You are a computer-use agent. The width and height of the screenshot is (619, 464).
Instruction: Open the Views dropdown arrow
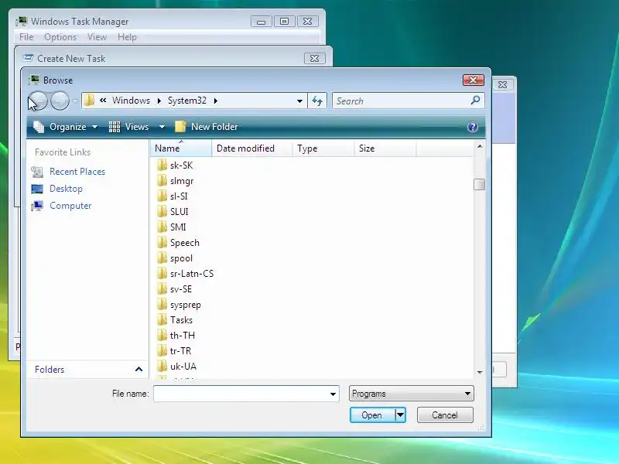click(x=162, y=127)
